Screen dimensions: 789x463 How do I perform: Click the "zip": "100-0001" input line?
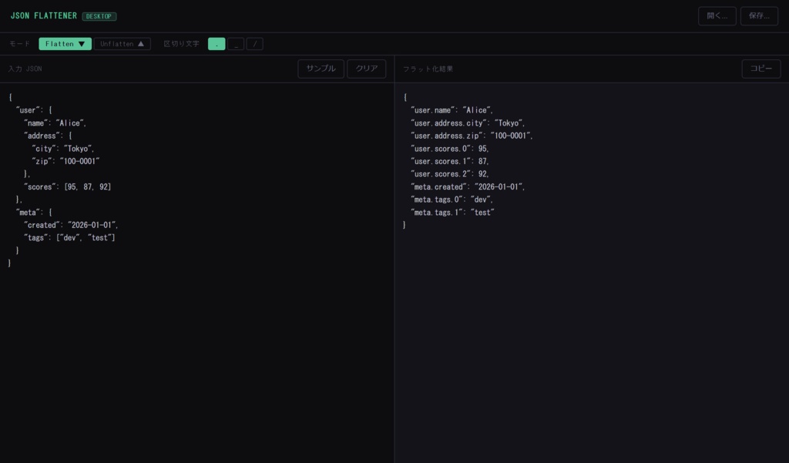[65, 161]
